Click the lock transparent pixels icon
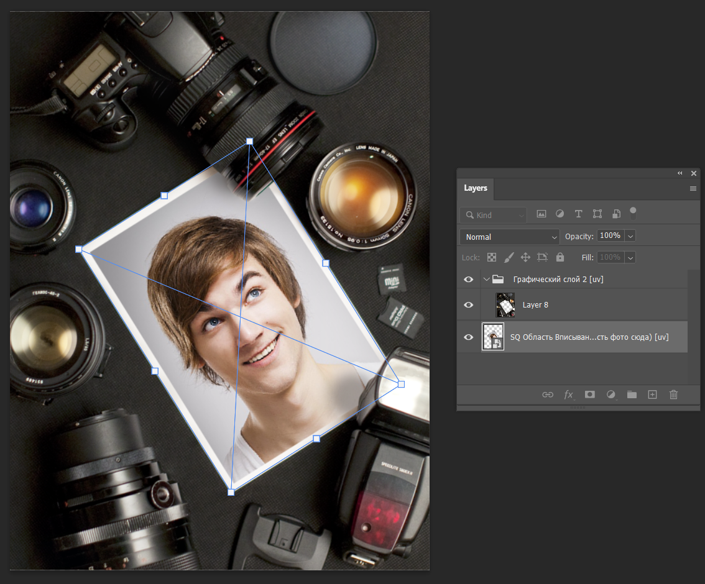 (492, 257)
